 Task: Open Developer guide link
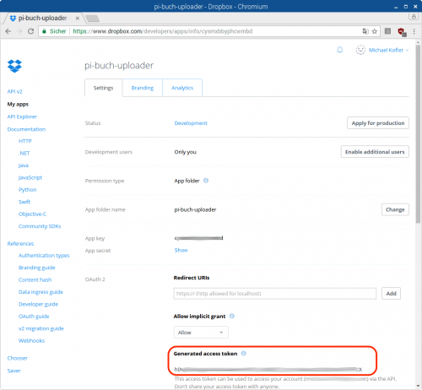(x=38, y=304)
